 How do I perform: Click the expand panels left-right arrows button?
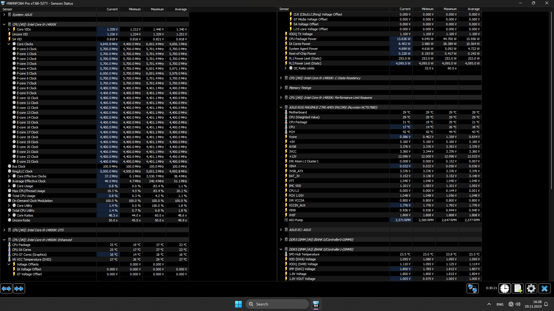pos(6,289)
